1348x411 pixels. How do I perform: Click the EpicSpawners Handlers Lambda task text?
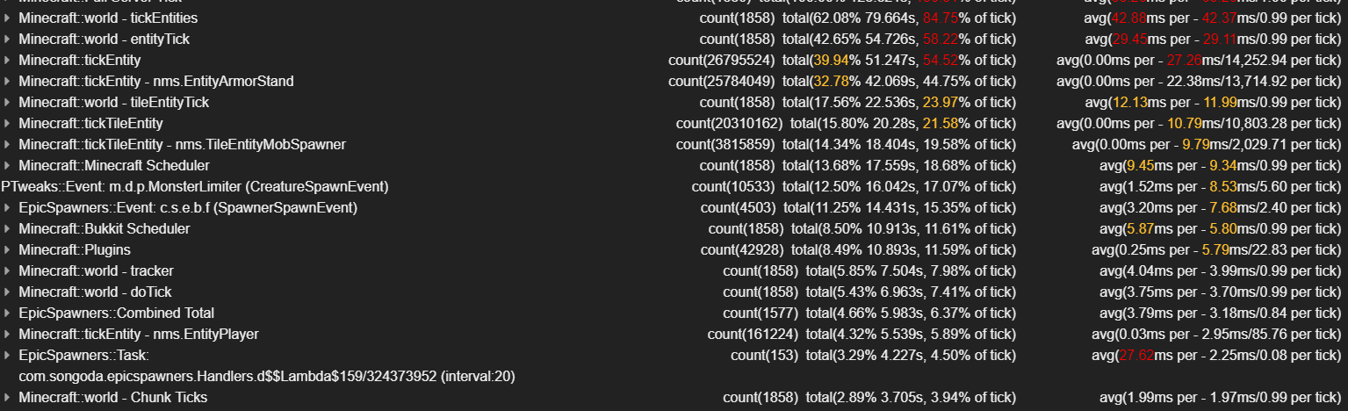click(x=266, y=376)
